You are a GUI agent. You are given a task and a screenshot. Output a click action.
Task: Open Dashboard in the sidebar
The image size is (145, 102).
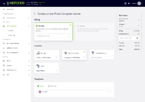(10, 9)
